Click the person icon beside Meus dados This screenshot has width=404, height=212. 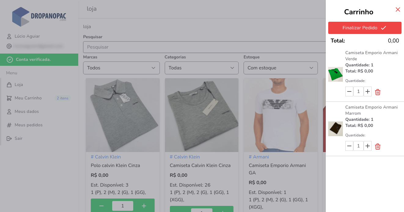click(9, 111)
